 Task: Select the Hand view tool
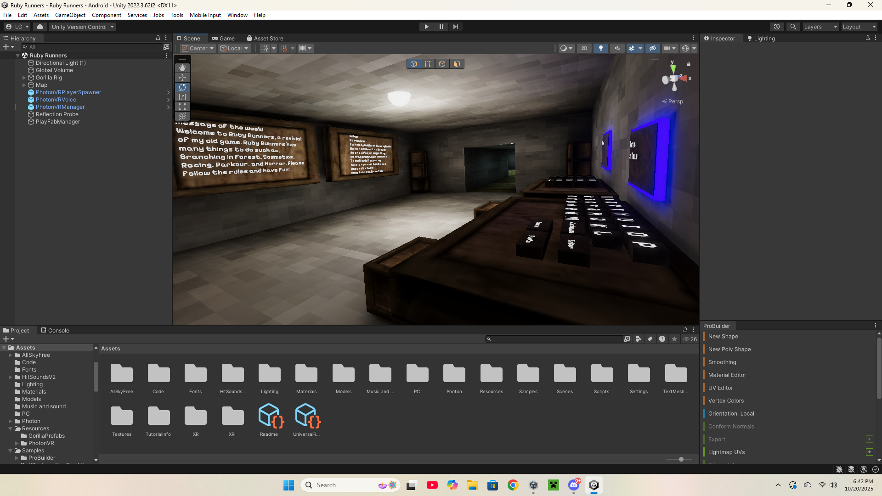coord(182,68)
